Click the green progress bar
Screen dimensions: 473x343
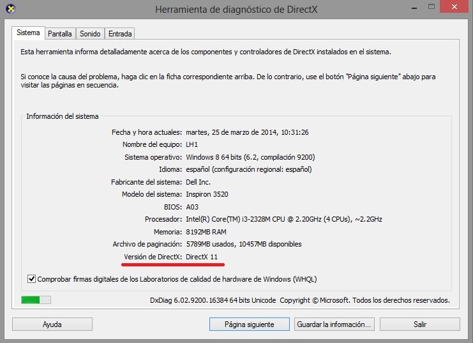(x=36, y=300)
